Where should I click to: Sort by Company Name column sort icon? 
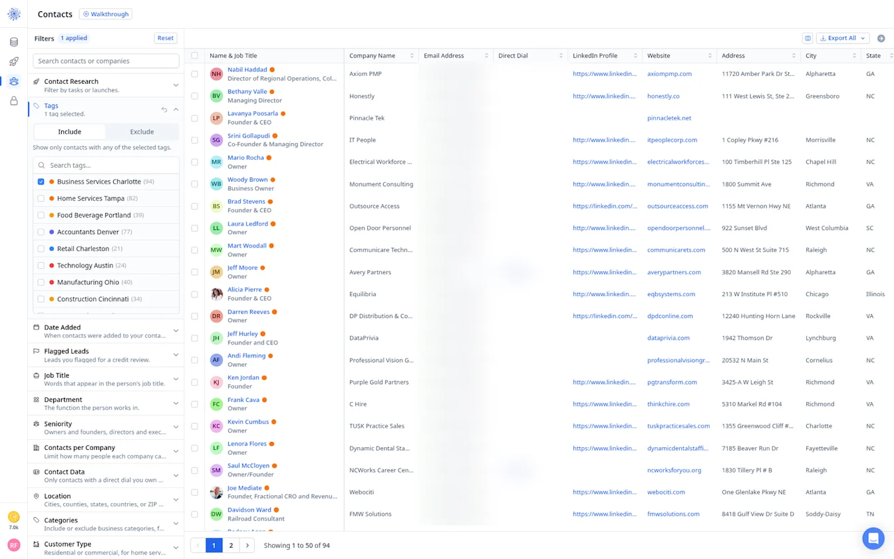[412, 56]
